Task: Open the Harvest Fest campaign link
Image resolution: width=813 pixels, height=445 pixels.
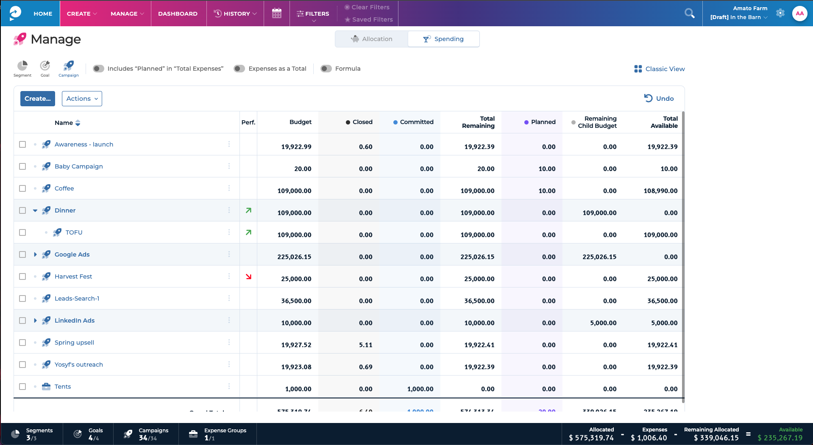Action: [x=73, y=276]
